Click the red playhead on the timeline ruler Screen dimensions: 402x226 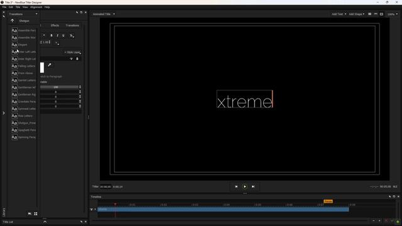[115, 204]
